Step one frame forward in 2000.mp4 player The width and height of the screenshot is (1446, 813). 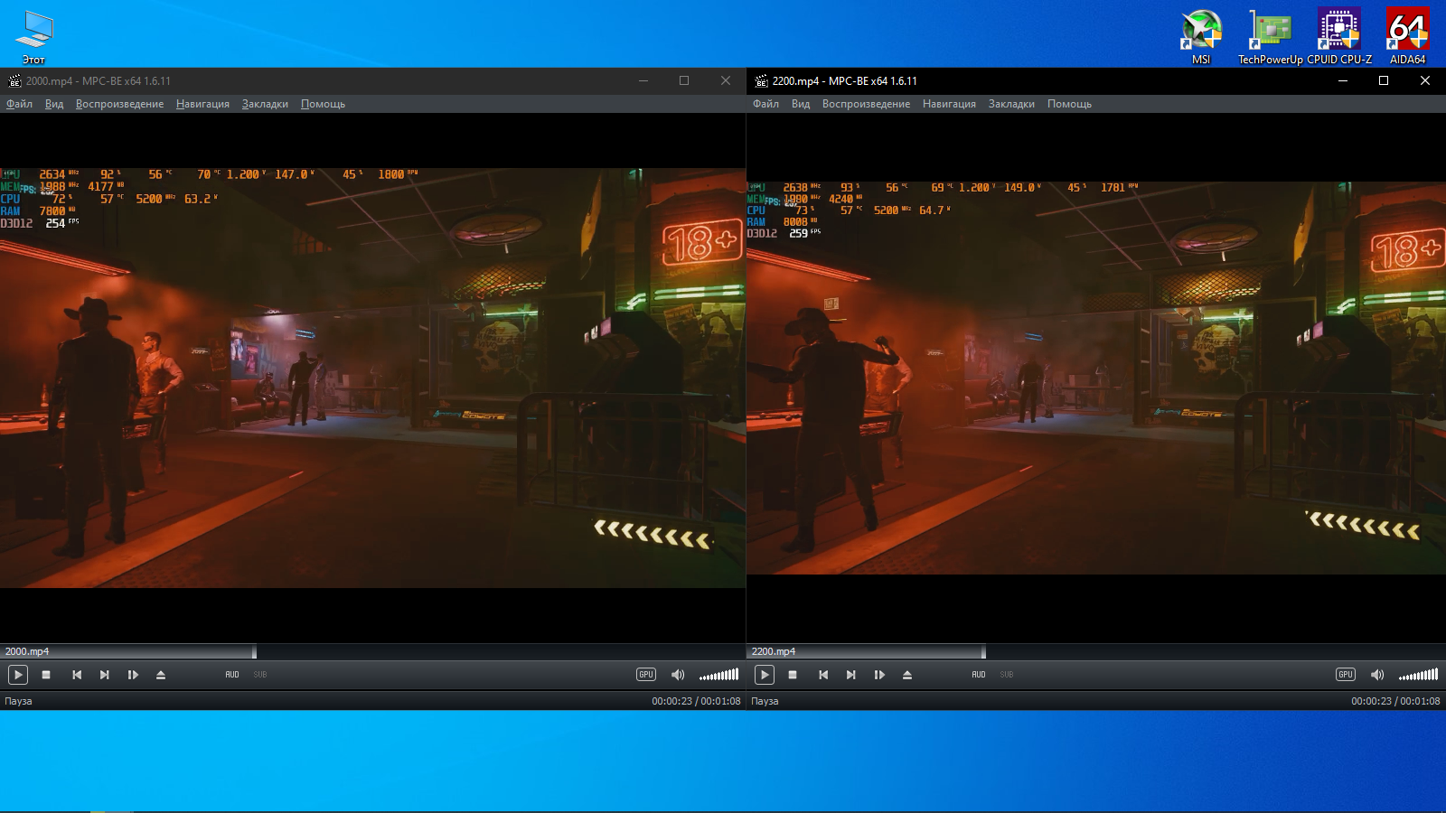coord(133,675)
